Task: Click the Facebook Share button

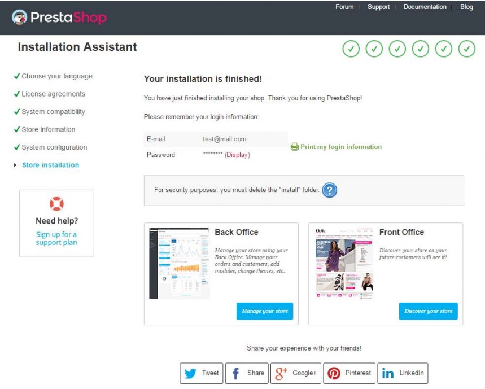Action: pyautogui.click(x=247, y=373)
